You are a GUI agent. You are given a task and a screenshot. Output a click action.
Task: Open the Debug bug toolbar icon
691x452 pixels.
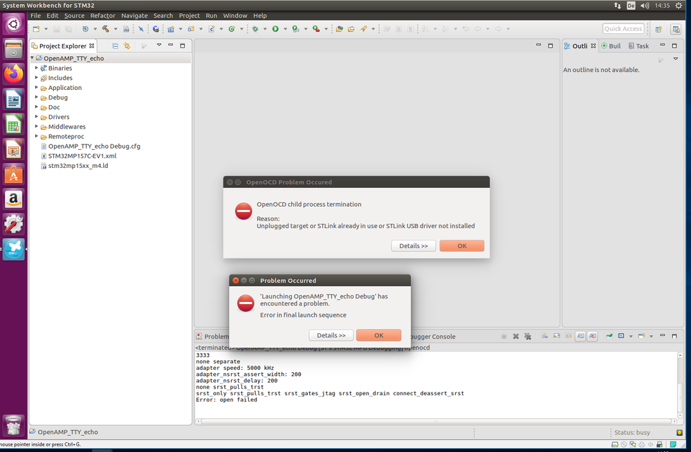click(x=255, y=29)
